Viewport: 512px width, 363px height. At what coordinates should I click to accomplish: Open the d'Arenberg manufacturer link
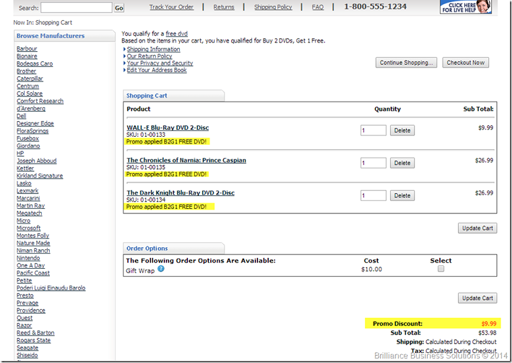(31, 108)
